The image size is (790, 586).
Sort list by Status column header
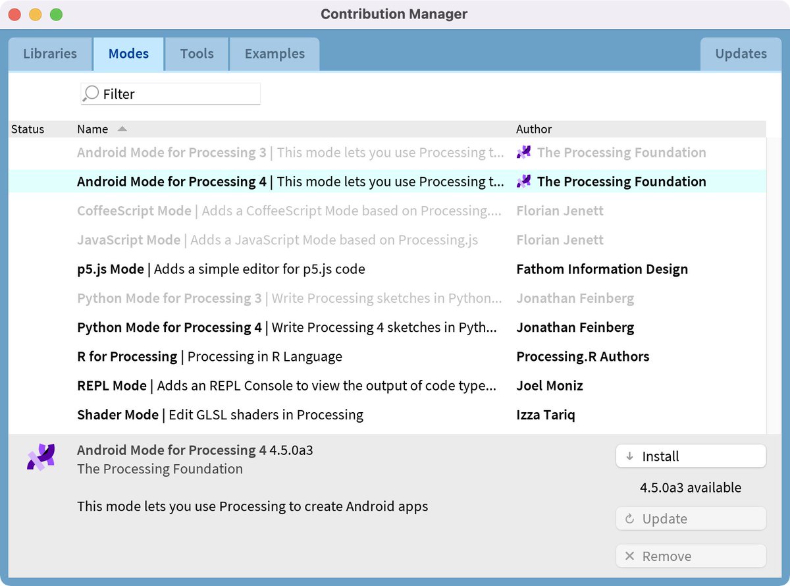pos(28,129)
